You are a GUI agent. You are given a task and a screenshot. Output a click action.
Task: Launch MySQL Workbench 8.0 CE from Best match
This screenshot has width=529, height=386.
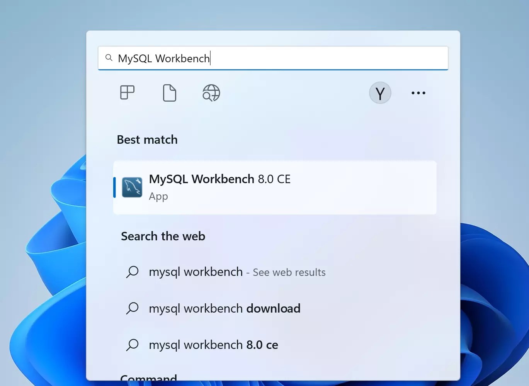tap(219, 179)
